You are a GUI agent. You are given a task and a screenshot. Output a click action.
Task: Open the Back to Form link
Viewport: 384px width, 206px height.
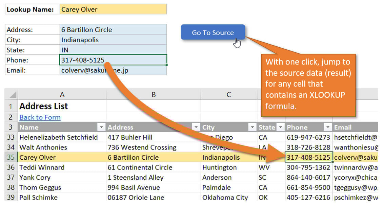point(40,117)
